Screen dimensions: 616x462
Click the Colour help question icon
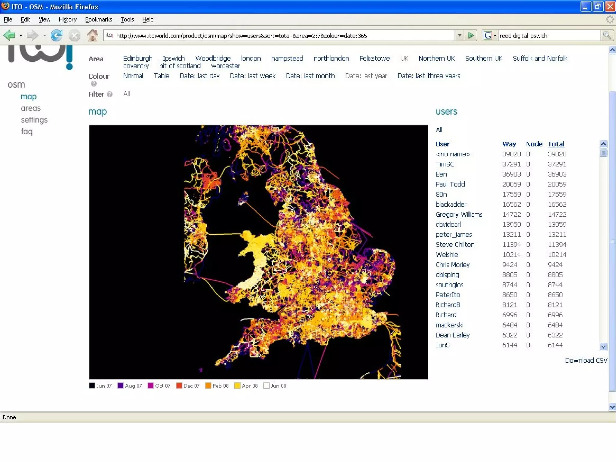[x=94, y=84]
